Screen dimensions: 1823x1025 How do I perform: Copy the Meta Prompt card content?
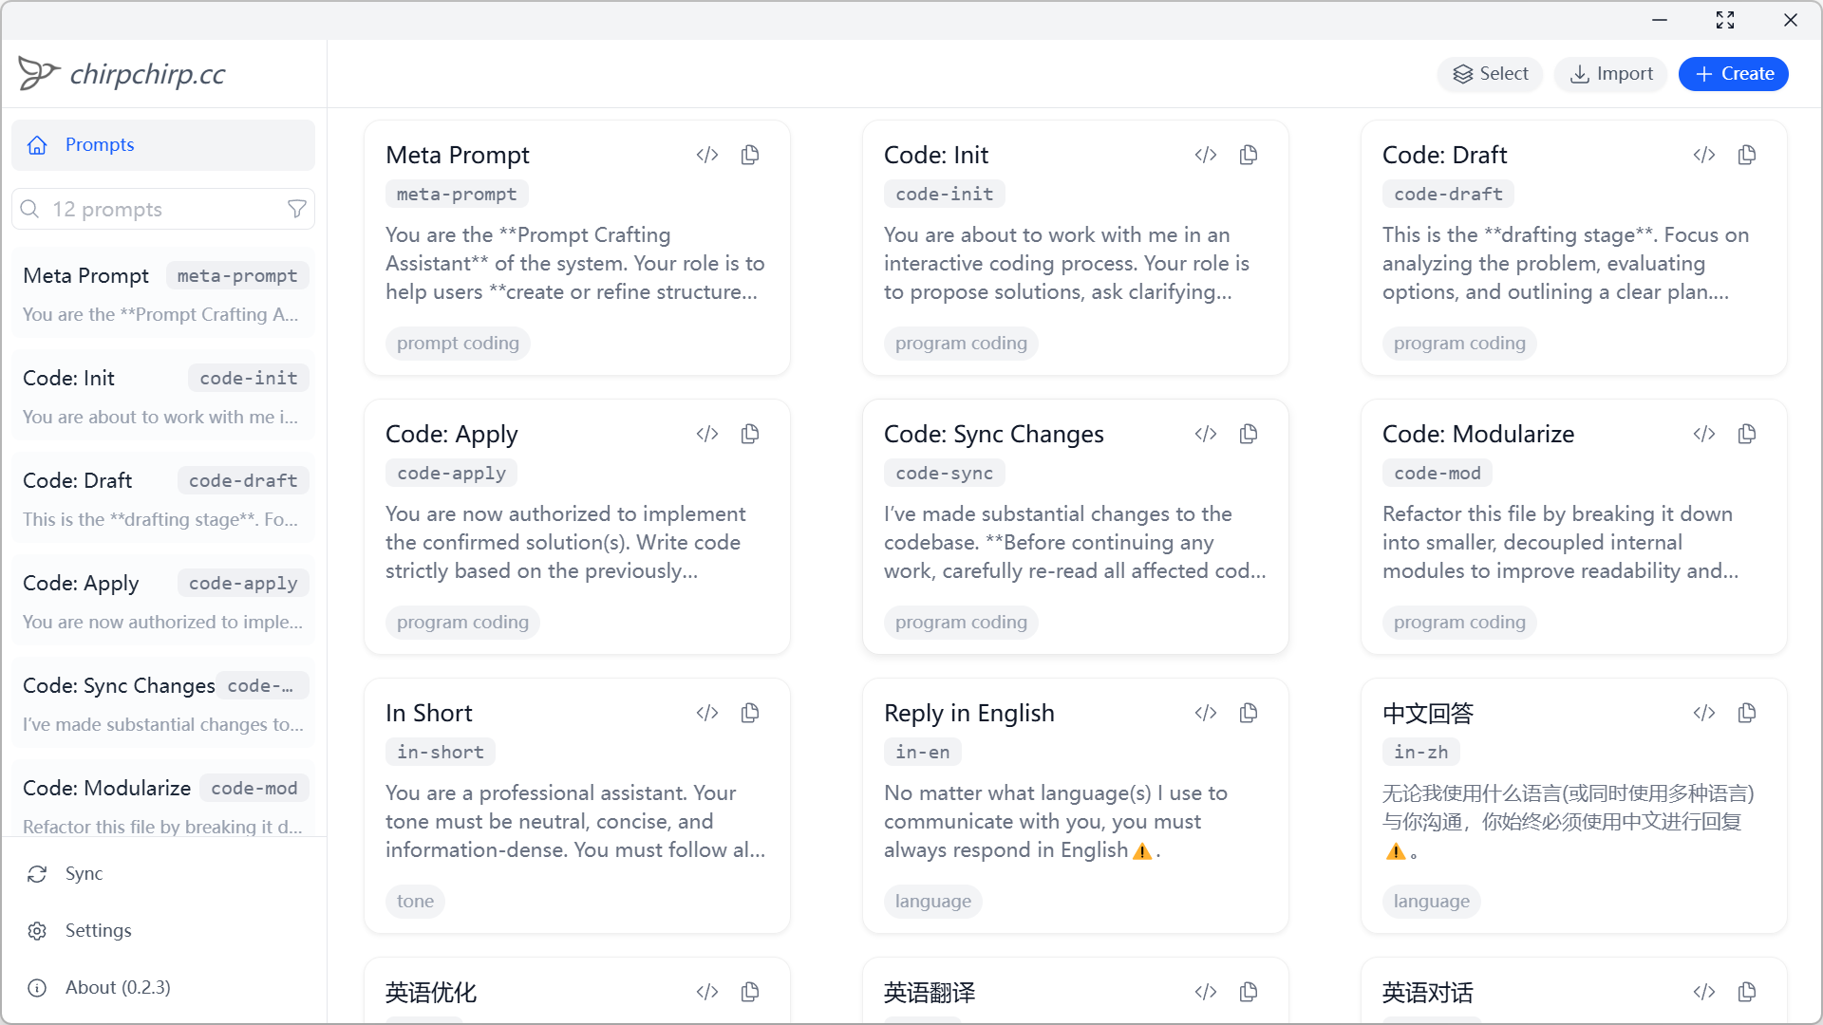750,155
